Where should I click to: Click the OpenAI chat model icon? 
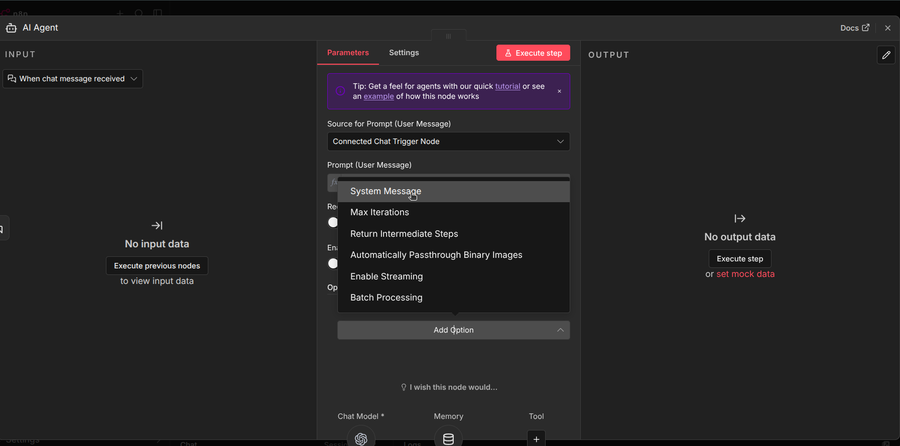pyautogui.click(x=361, y=438)
